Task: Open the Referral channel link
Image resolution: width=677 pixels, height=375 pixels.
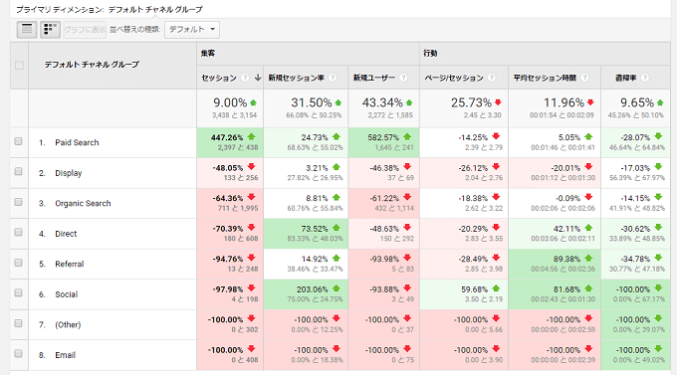Action: coord(69,265)
